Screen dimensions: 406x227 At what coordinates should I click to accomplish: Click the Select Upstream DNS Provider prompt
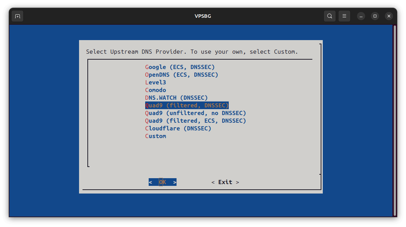(192, 52)
